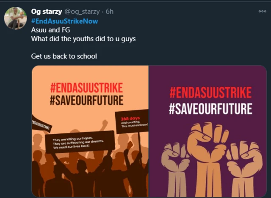Screen dimensions: 271x198
Task: Click red #ENDASUUSTRIKE heading in orange image
Action: [x=86, y=88]
